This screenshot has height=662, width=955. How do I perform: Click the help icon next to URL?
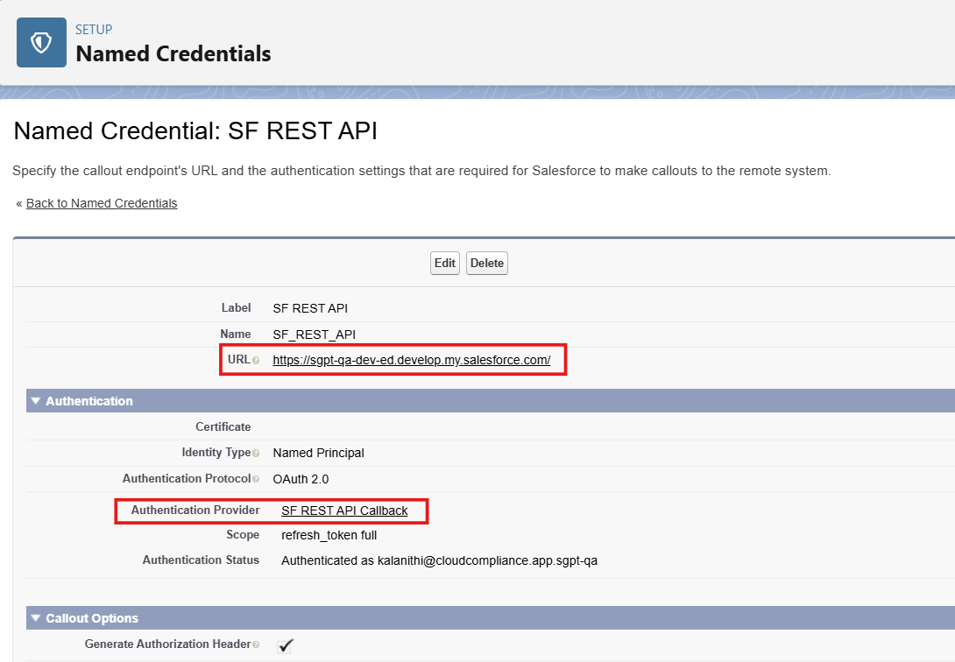tap(256, 361)
